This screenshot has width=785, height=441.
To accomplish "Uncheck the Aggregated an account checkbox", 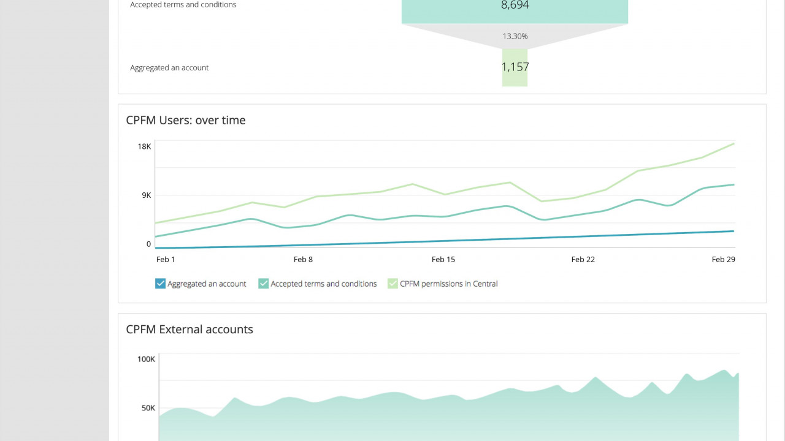I will 160,284.
